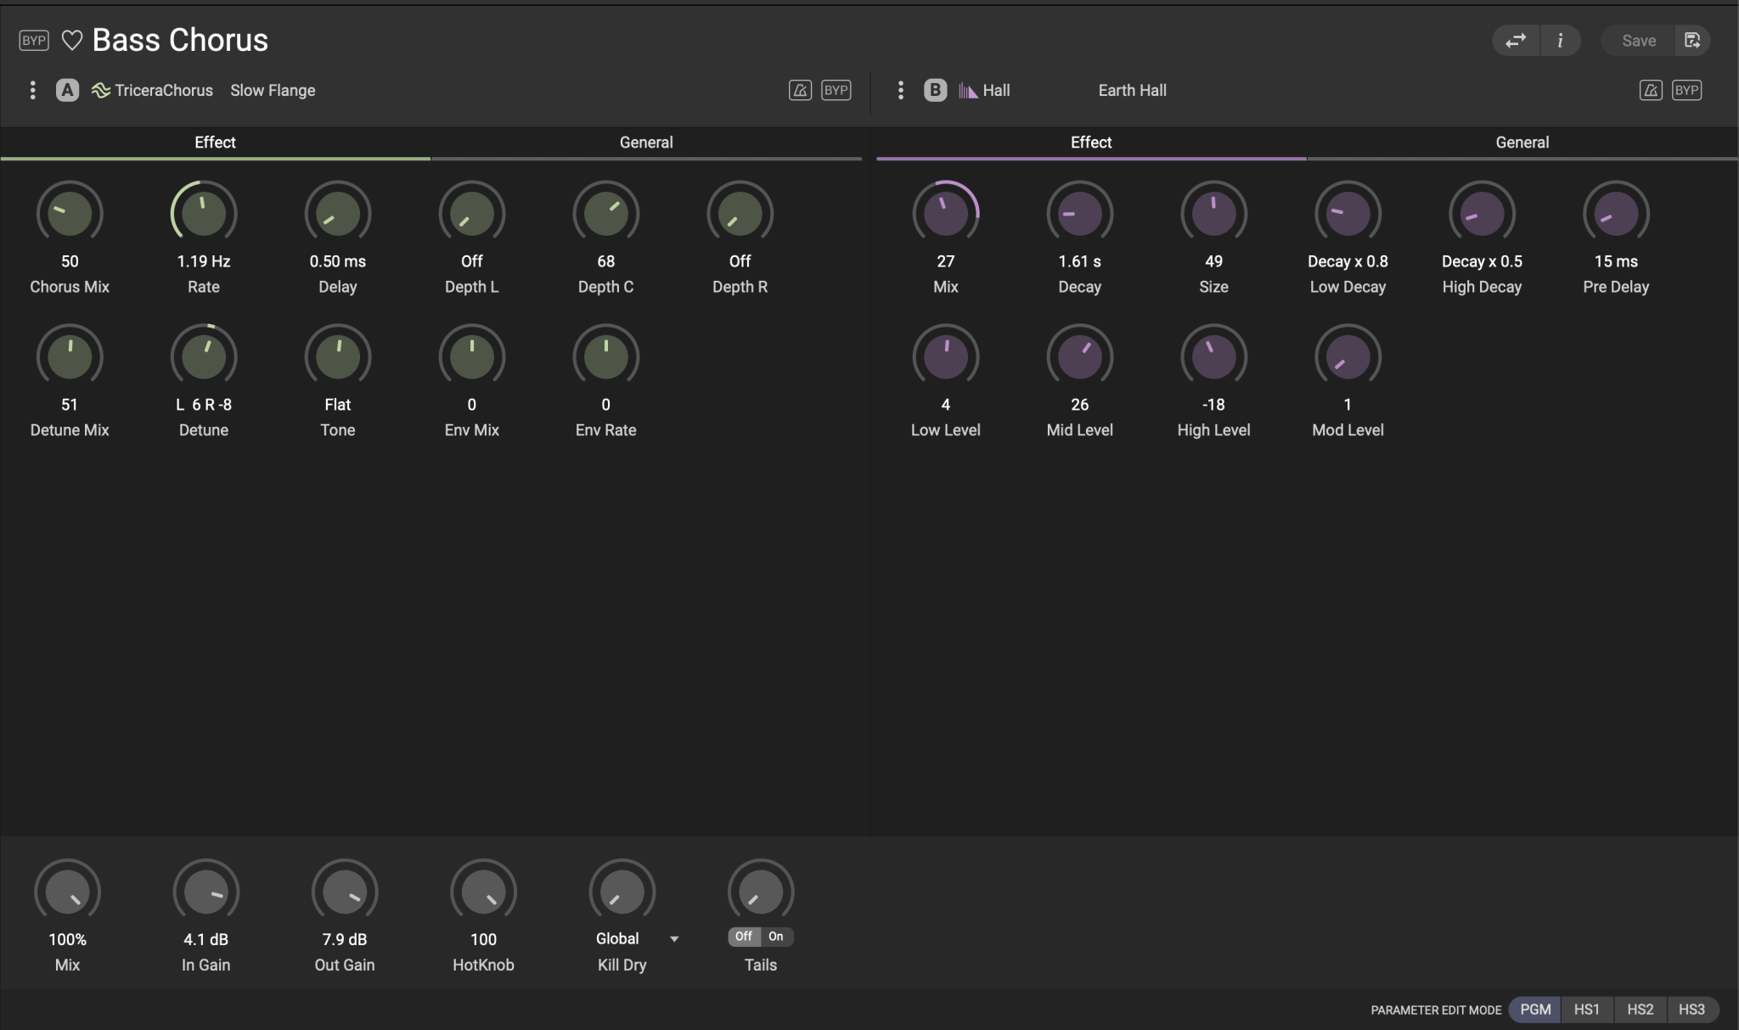
Task: Click the Pre Delay knob
Action: tap(1616, 213)
